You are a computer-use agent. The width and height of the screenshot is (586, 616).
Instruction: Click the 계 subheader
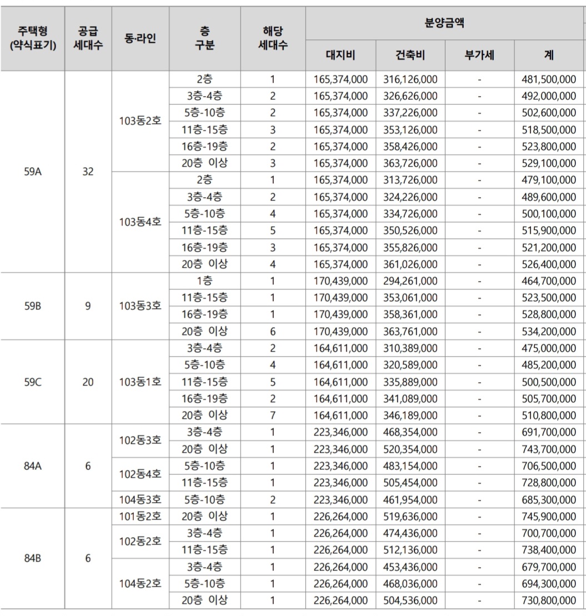[549, 56]
